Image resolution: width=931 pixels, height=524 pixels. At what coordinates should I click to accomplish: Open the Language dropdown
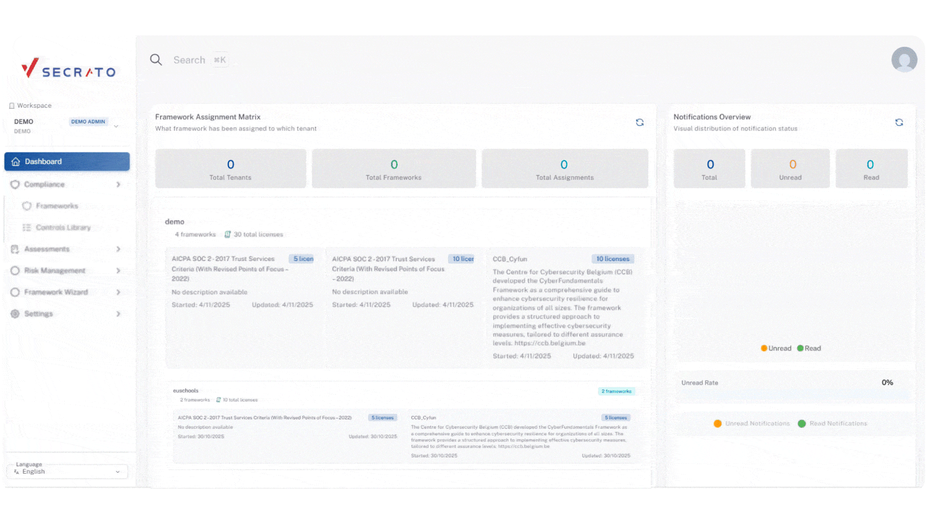coord(67,471)
